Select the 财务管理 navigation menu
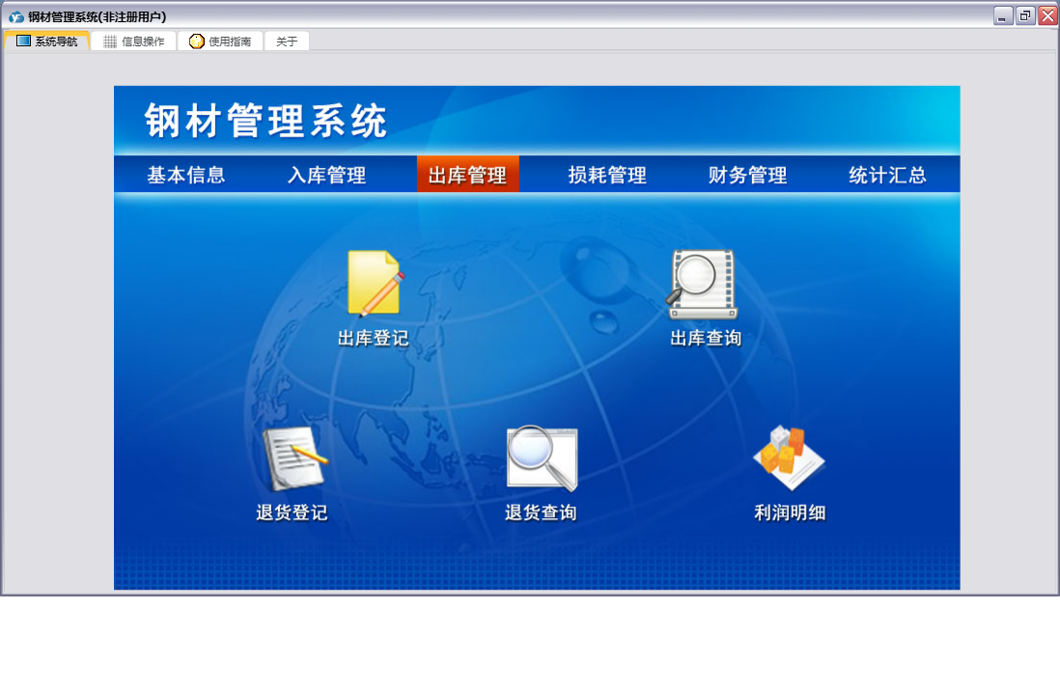The width and height of the screenshot is (1060, 691). tap(747, 175)
